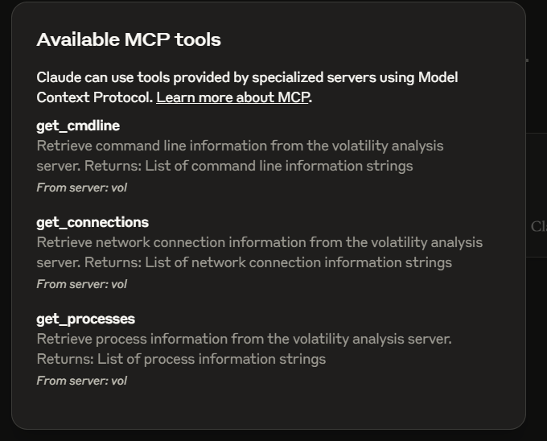Select the get_connections tool name
This screenshot has height=441, width=547.
click(93, 222)
